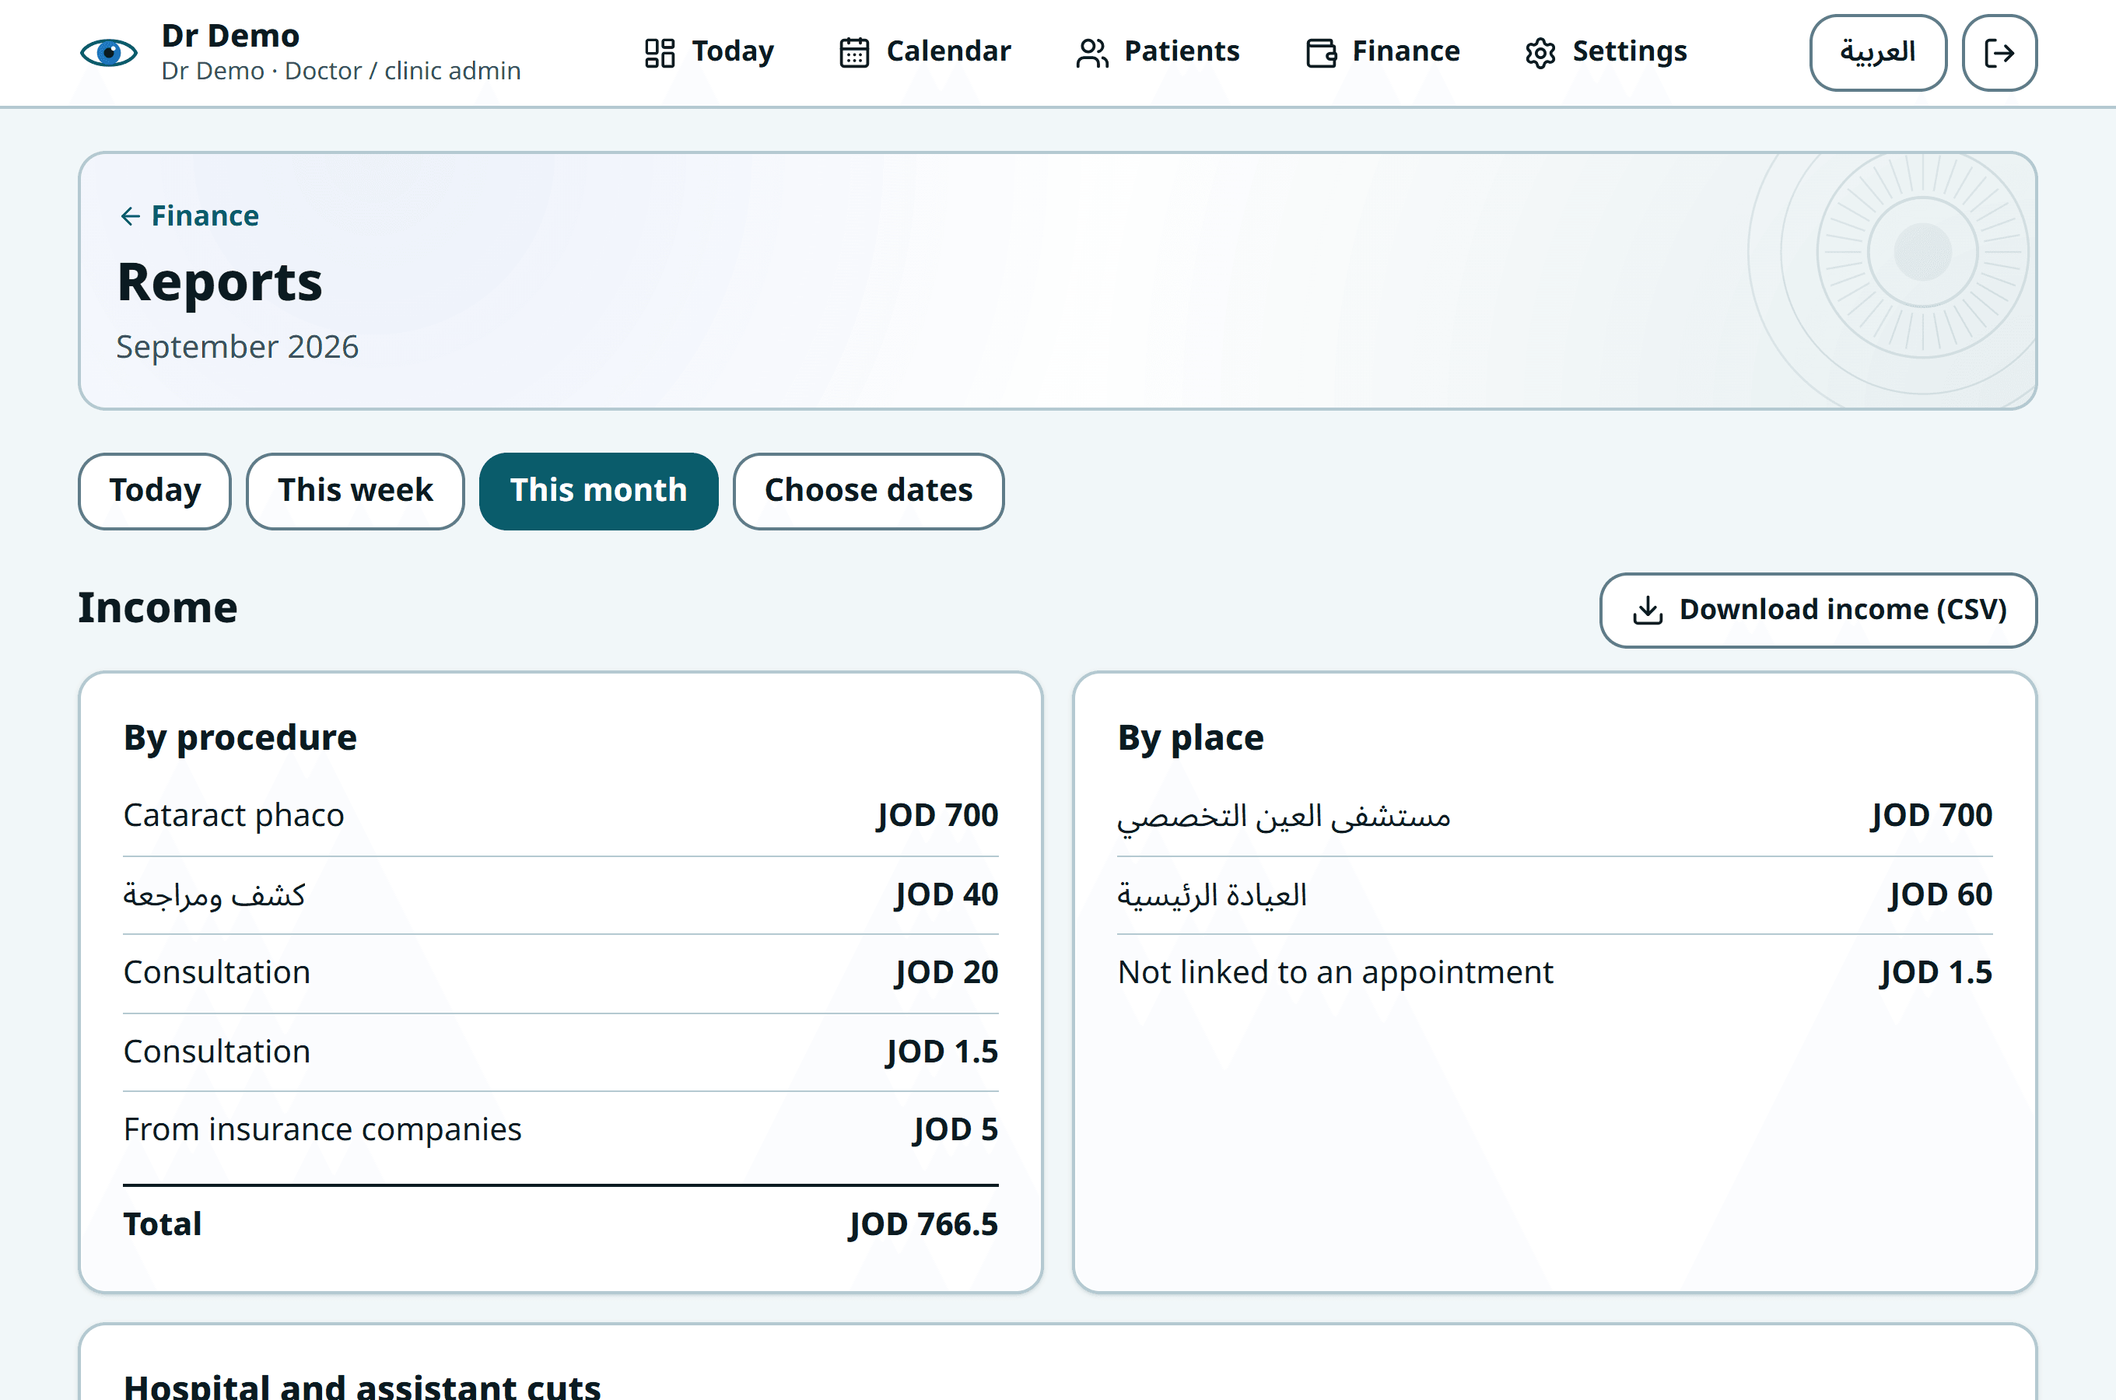Click the Calendar icon in navigation

[854, 53]
